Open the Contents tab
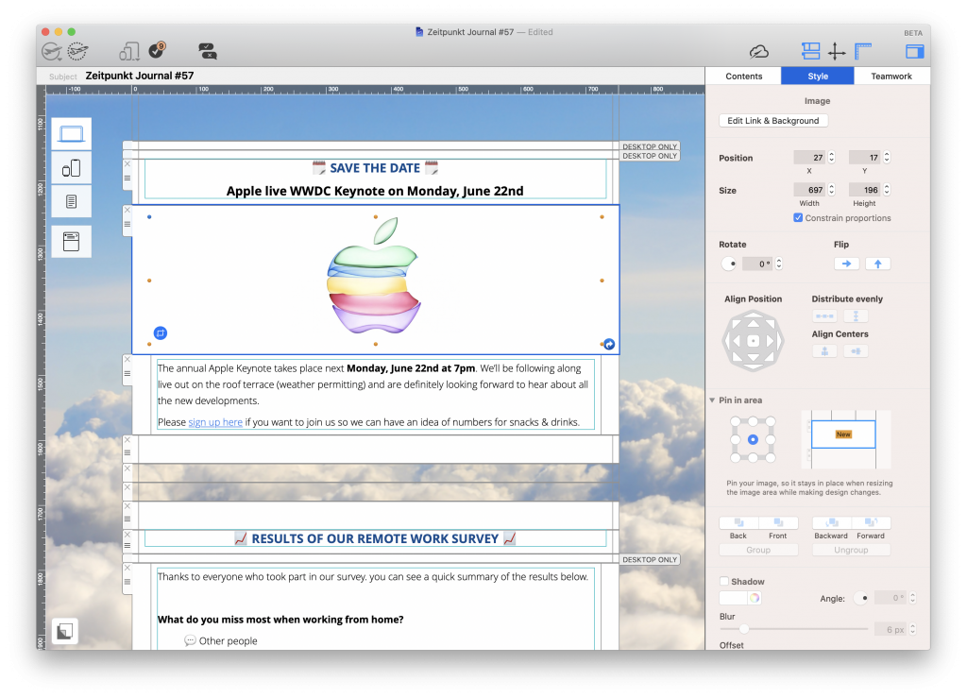 tap(744, 77)
